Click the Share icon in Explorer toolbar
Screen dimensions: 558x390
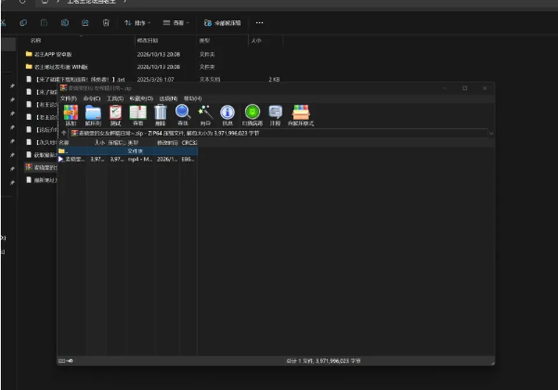pyautogui.click(x=85, y=23)
